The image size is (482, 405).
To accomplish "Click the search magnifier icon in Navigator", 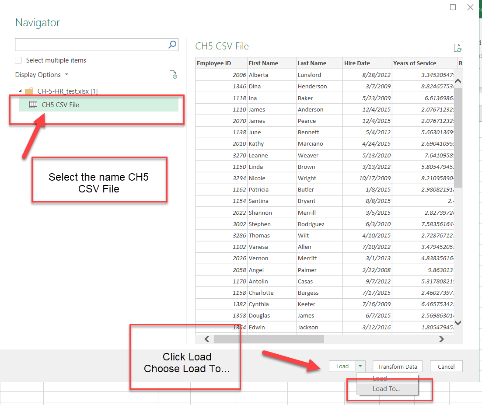I will pos(172,45).
